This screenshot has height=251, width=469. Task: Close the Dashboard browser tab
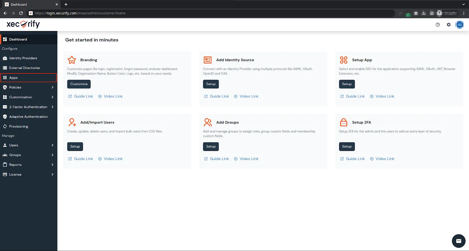57,4
